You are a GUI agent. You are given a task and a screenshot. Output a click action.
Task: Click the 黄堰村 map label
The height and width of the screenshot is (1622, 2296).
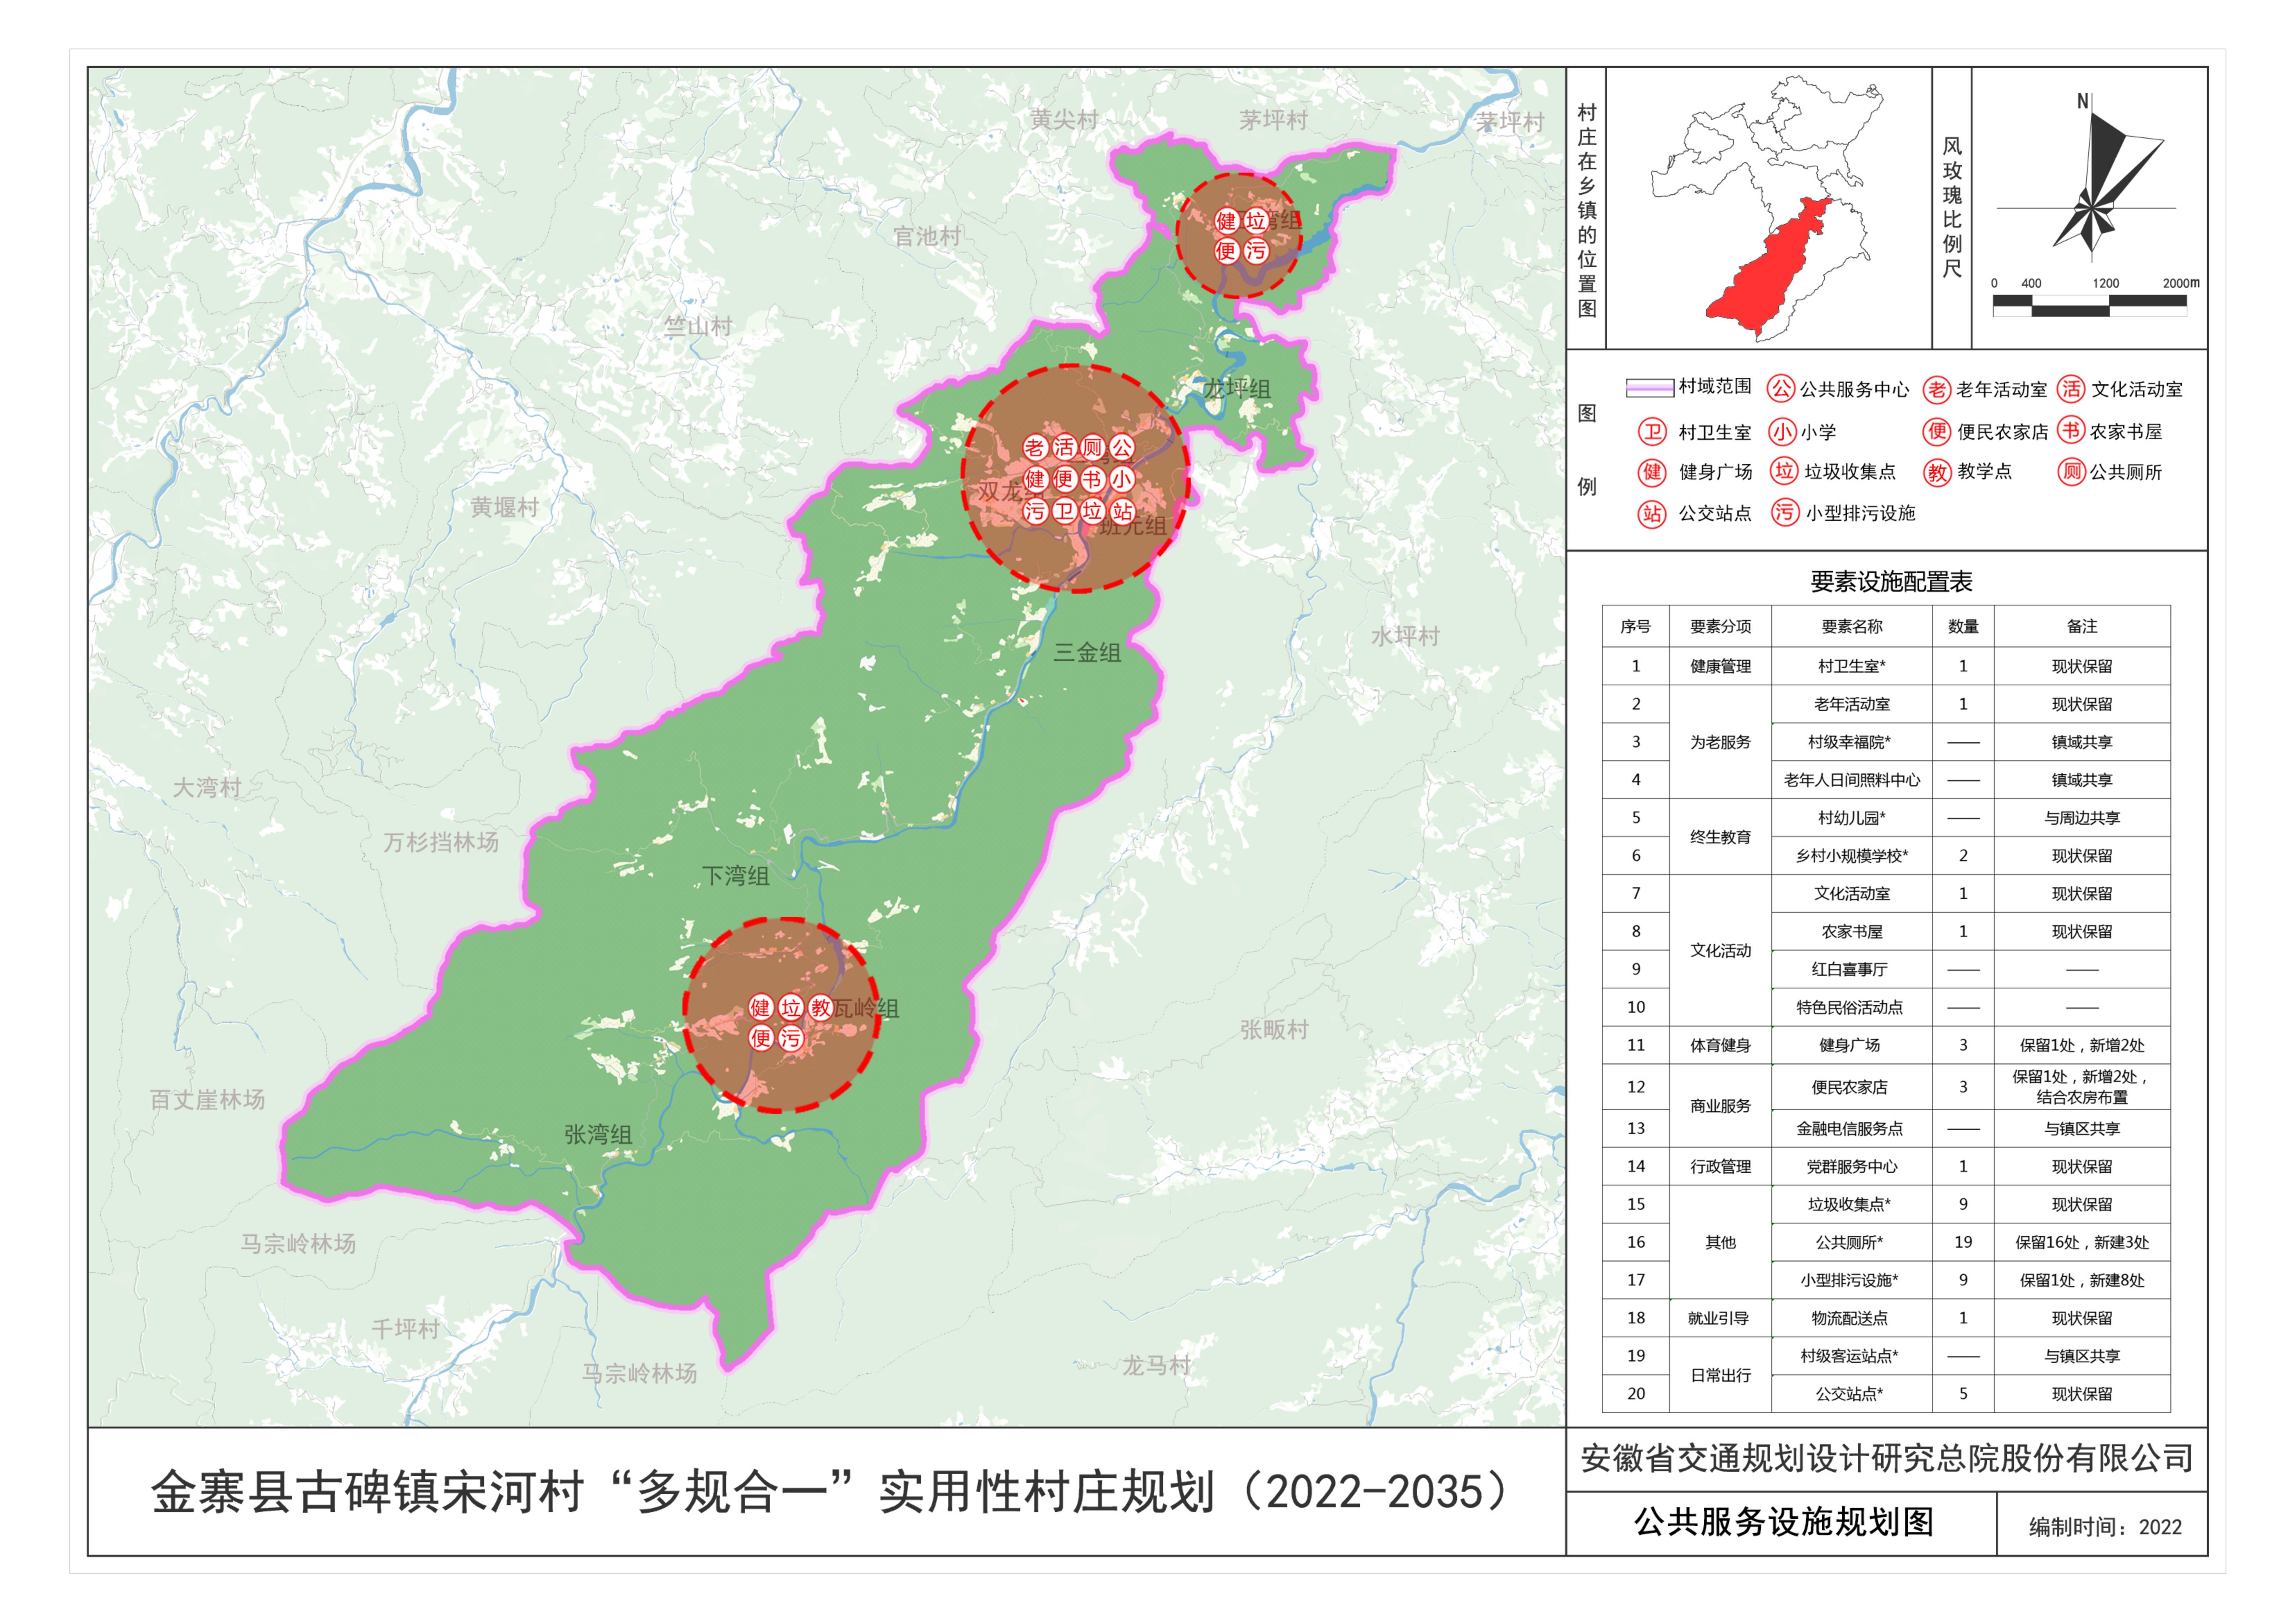505,507
